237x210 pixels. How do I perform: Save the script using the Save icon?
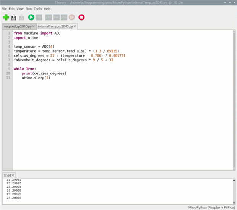click(x=21, y=17)
